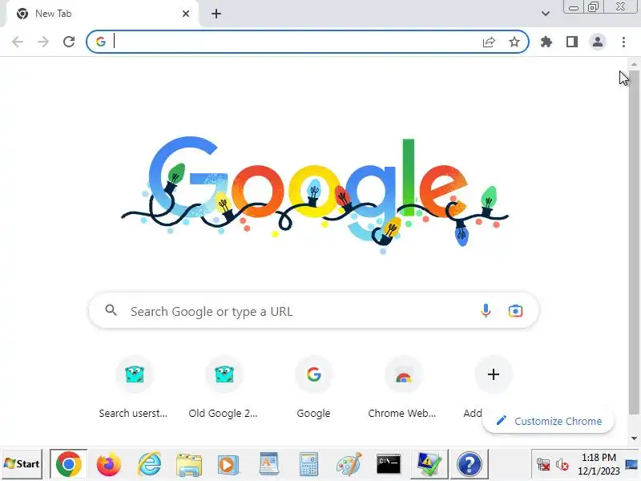
Task: Click the Search Google or type URL box
Action: coord(313,311)
